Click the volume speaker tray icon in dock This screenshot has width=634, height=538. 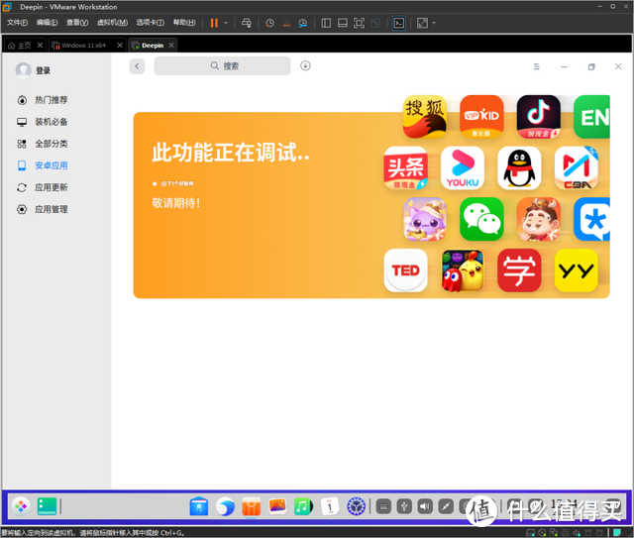click(x=425, y=506)
